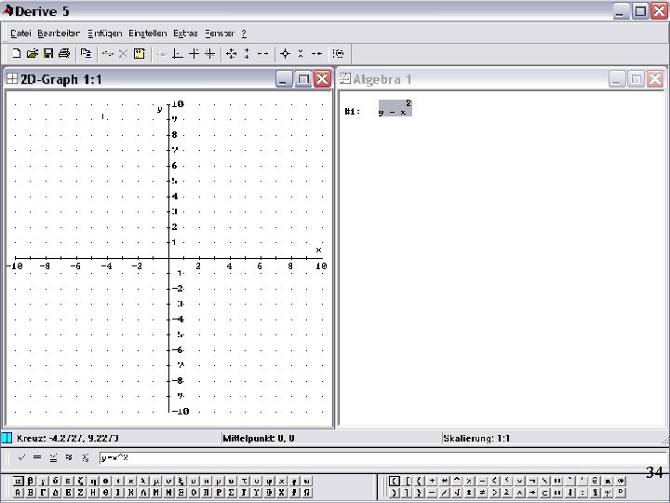This screenshot has height=503, width=670.
Task: Insert the right arrow symbol
Action: pos(532,493)
